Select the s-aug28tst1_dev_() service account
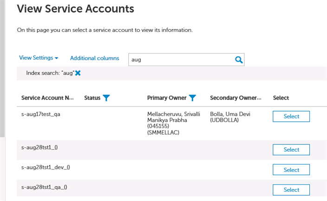This screenshot has width=327, height=201. point(291,170)
